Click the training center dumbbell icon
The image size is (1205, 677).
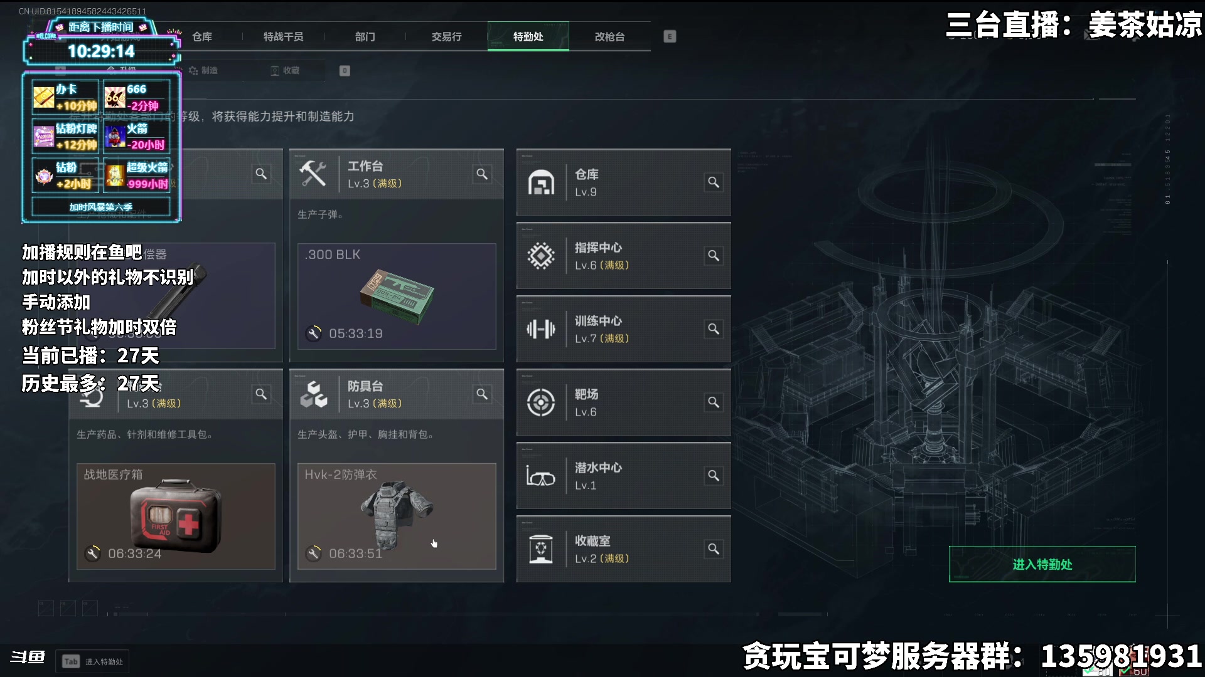pyautogui.click(x=541, y=329)
